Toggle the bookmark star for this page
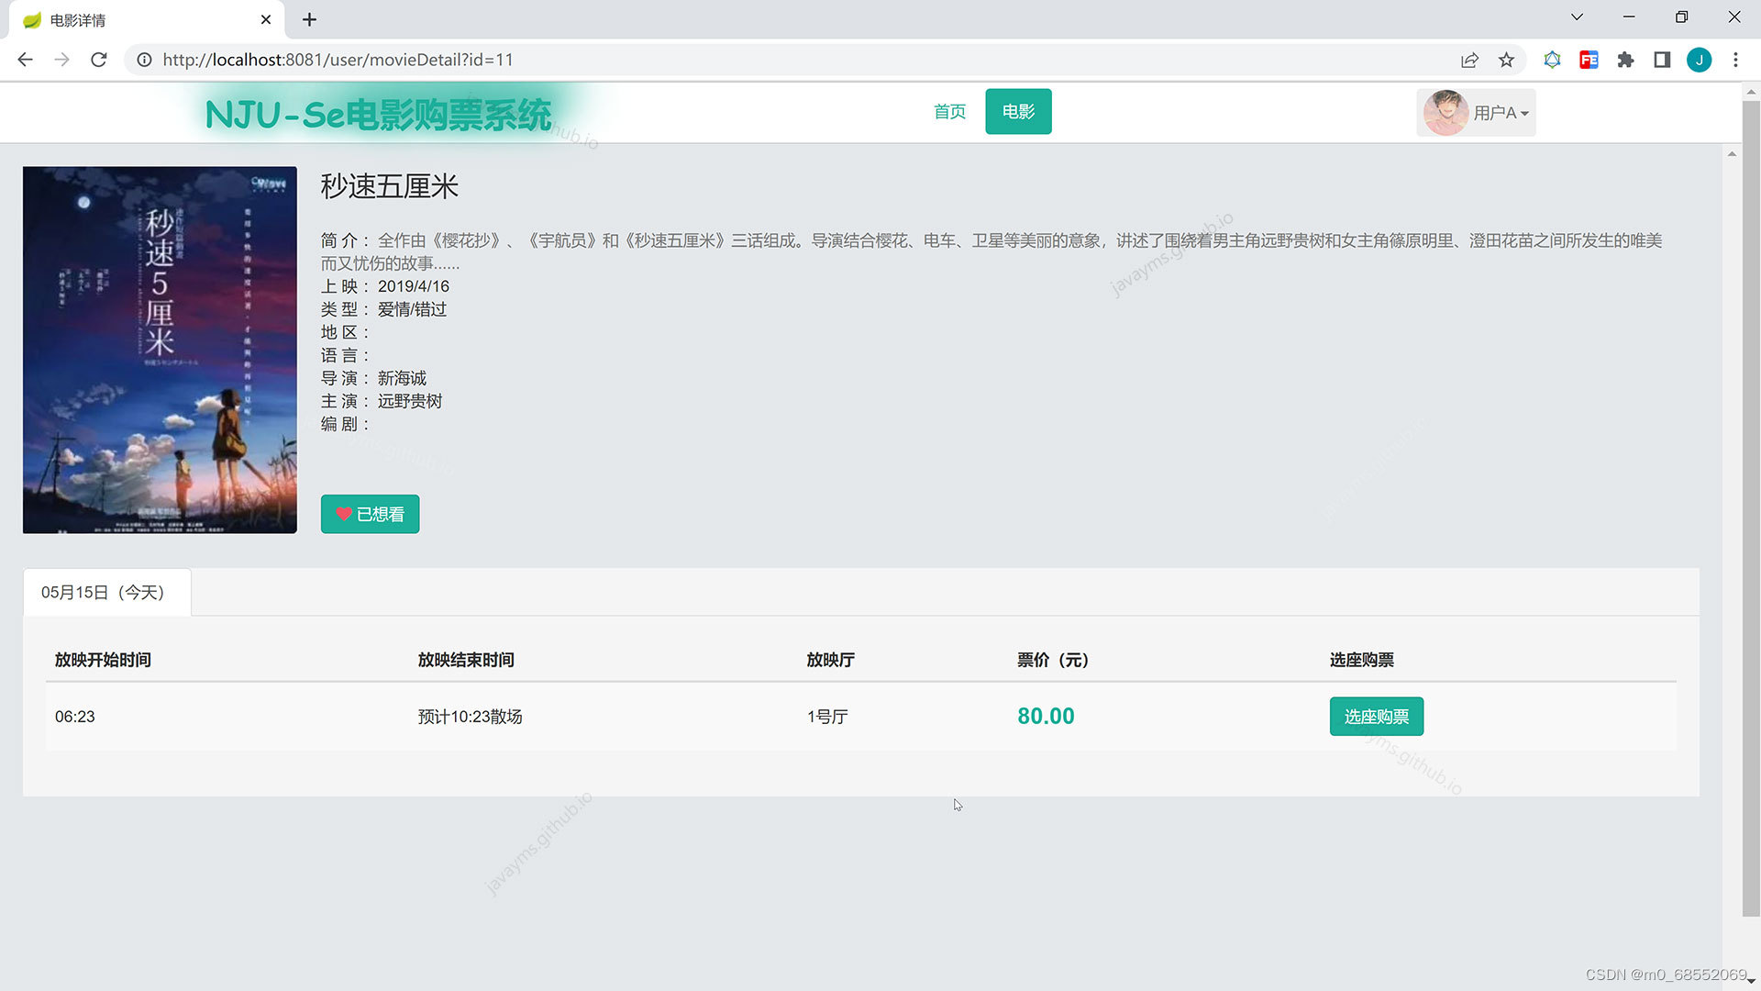Screen dimensions: 1761x991 1506,60
